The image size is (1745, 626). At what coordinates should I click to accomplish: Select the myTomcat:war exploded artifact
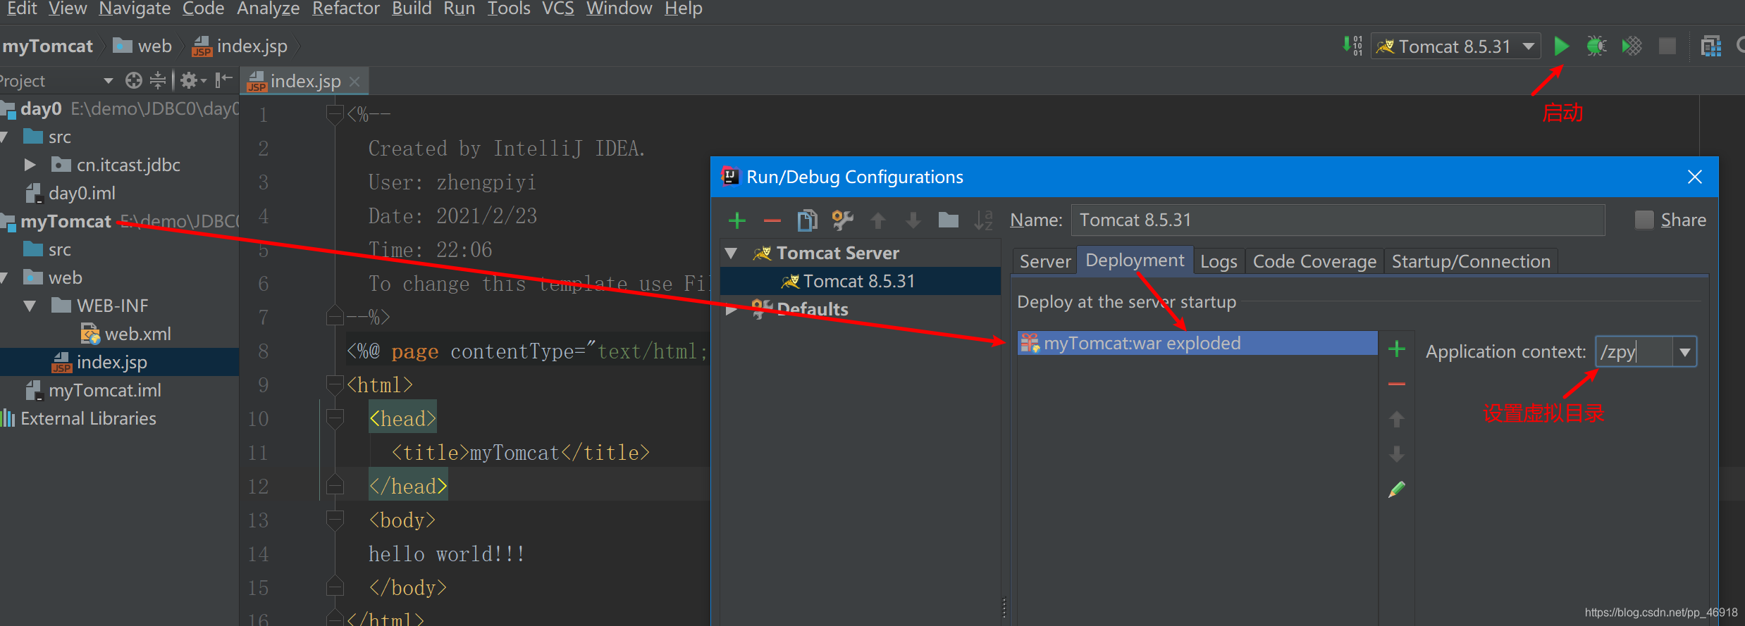pos(1197,343)
